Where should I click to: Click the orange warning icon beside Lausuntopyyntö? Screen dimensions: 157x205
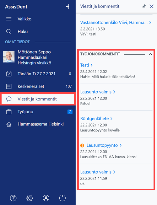(82, 145)
